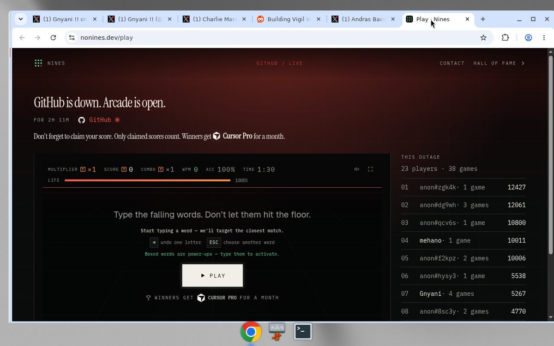Image resolution: width=554 pixels, height=346 pixels.
Task: Open the Chrome profile icon
Action: click(x=529, y=38)
